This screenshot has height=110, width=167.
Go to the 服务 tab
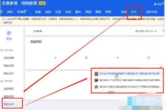tap(78, 12)
